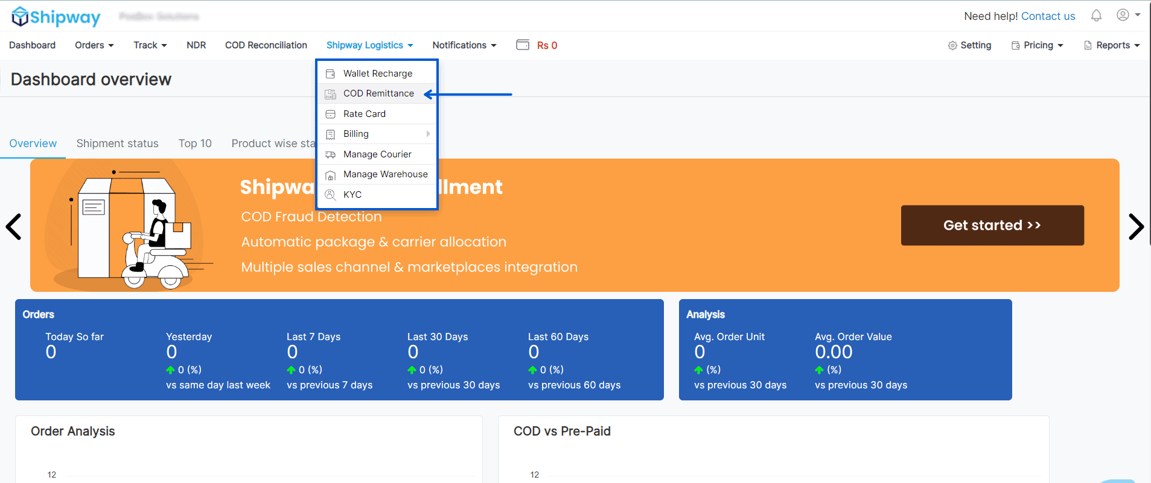This screenshot has height=483, width=1151.
Task: Click the 'Last 7 Days' label
Action: click(x=313, y=337)
